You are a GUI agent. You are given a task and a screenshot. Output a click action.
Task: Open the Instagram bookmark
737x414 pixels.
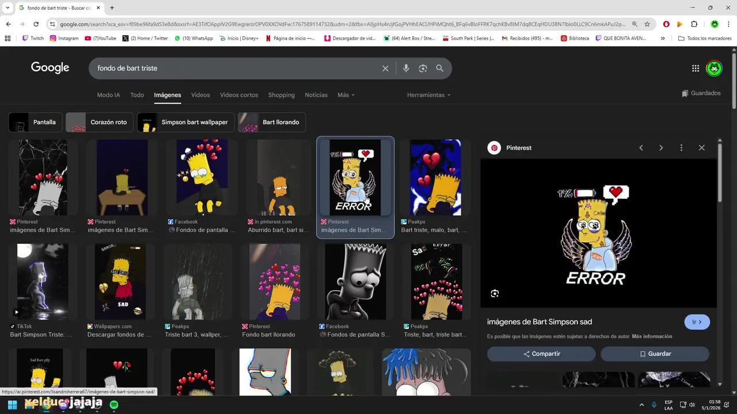coord(64,39)
